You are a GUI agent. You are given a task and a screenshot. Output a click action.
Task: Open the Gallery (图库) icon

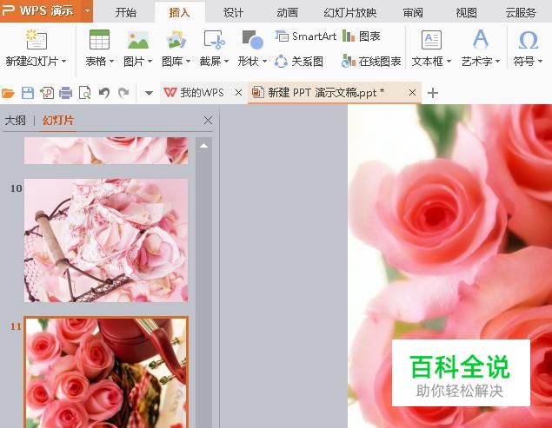tap(176, 39)
